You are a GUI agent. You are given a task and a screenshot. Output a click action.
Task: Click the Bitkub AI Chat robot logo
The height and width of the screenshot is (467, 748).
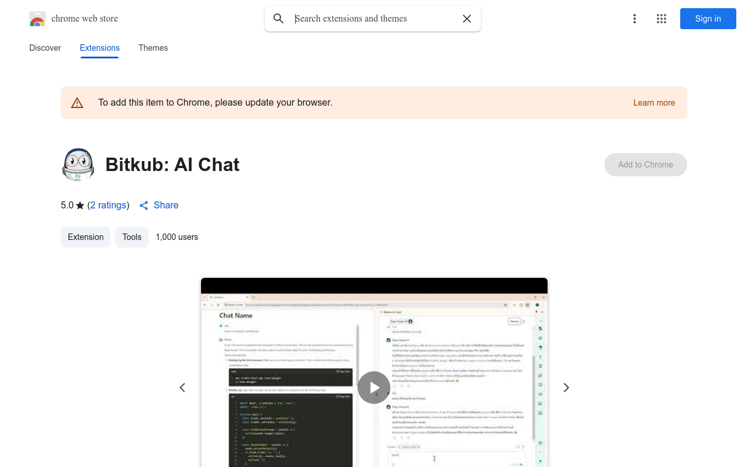click(x=78, y=165)
